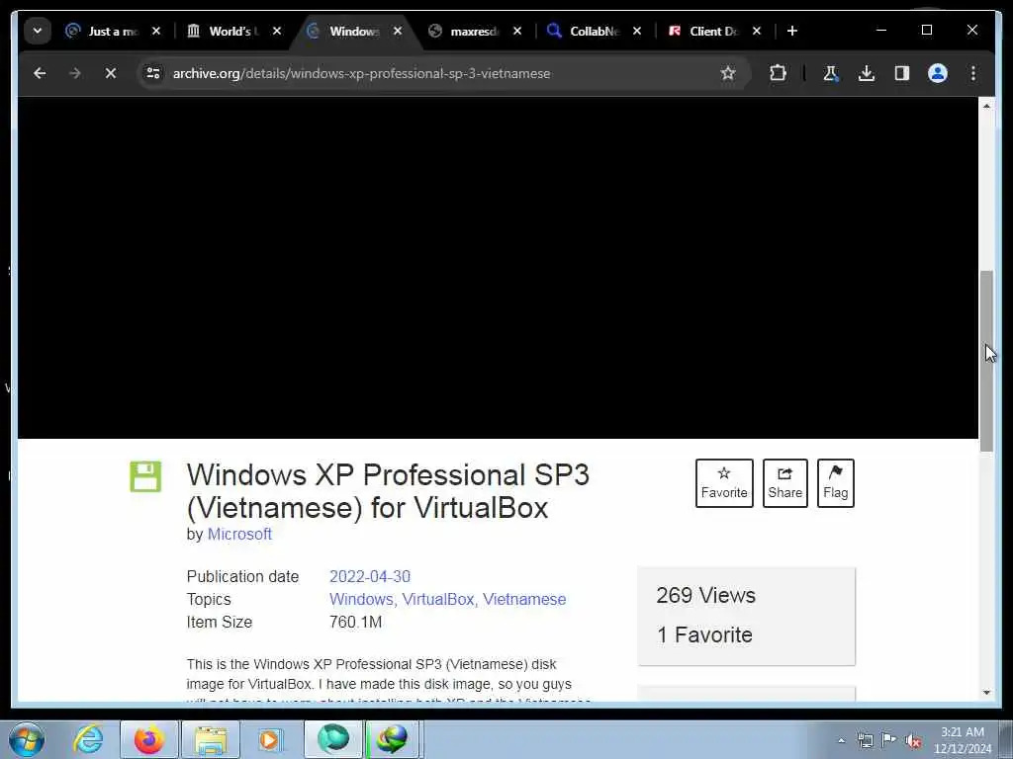Show hidden system tray icons
This screenshot has height=759, width=1013.
pyautogui.click(x=841, y=740)
